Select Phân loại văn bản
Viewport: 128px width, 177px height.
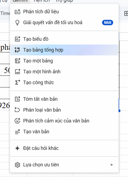pos(64,110)
